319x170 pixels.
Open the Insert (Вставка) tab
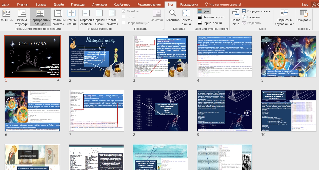41,4
